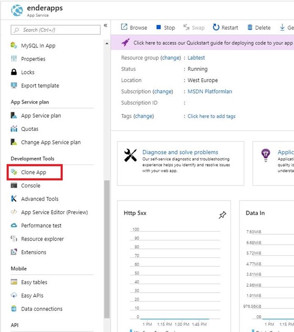The height and width of the screenshot is (332, 294).
Task: Open MSDN Platformları subscription link
Action: tap(210, 91)
